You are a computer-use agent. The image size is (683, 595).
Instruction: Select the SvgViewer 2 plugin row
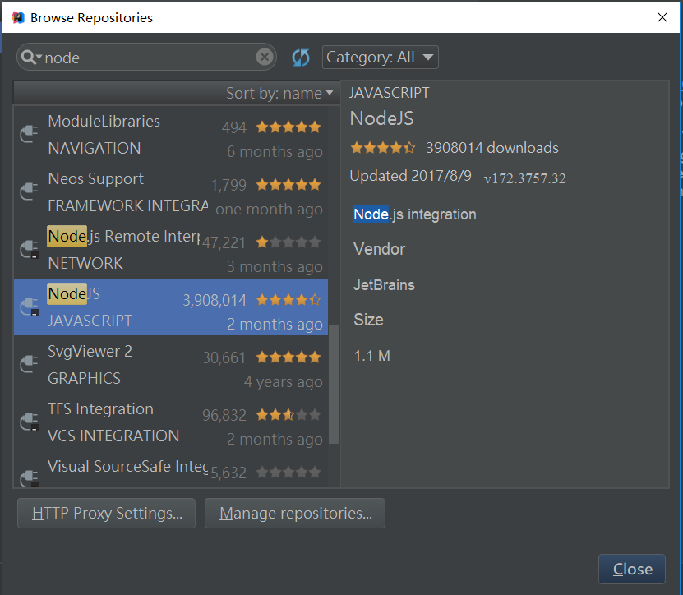click(x=171, y=365)
